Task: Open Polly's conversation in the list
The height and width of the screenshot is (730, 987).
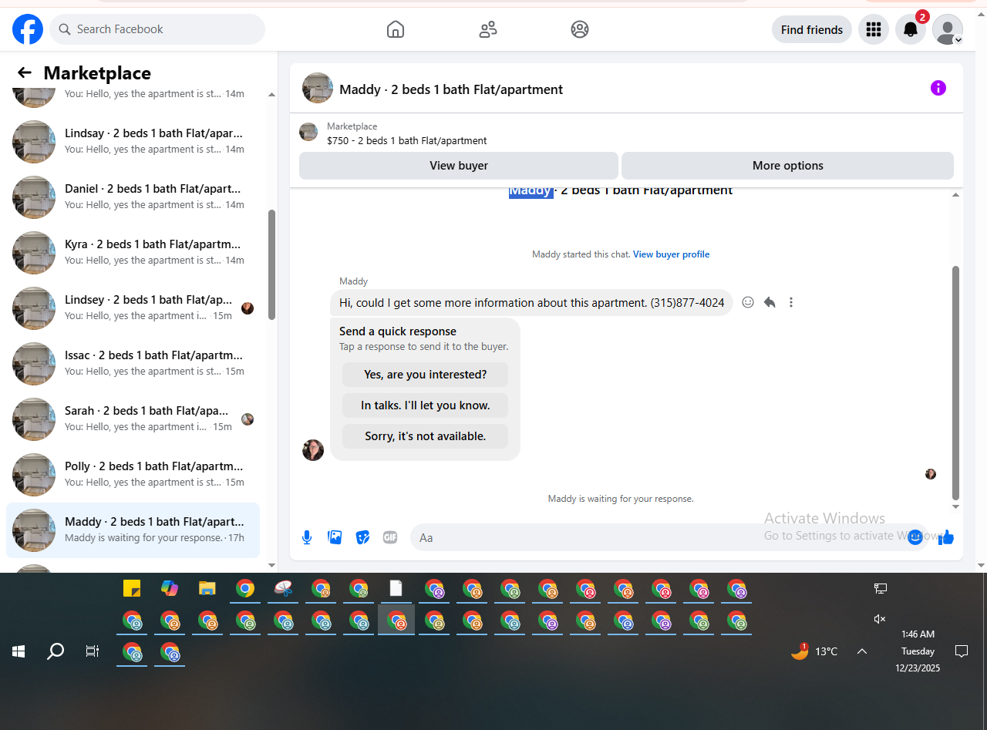Action: (133, 475)
